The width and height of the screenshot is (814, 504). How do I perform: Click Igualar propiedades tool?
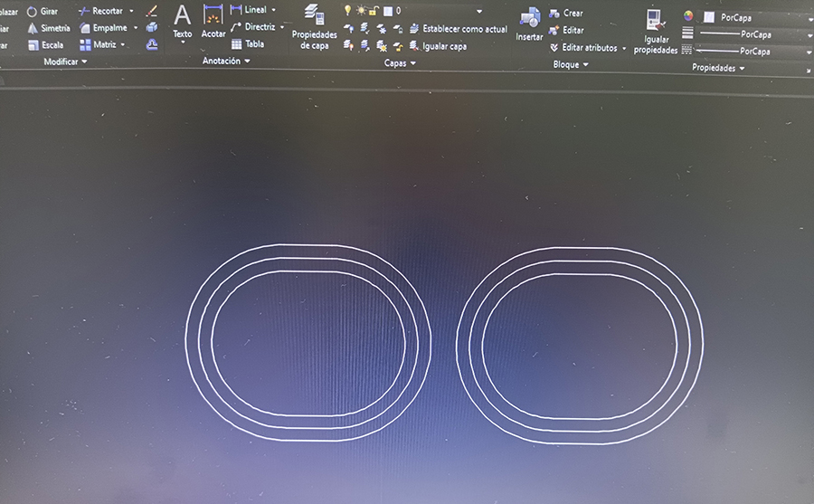tap(655, 31)
